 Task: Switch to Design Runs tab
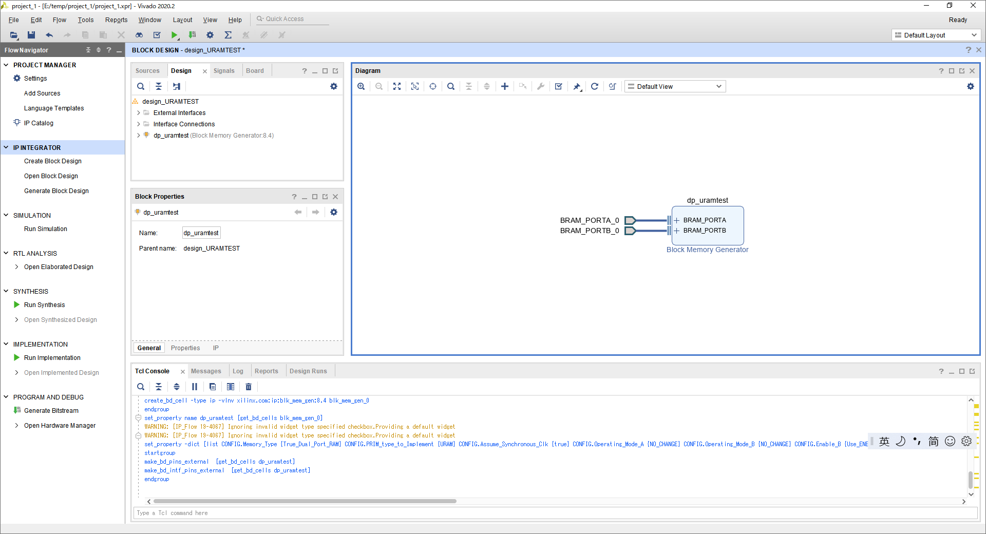[x=308, y=371]
